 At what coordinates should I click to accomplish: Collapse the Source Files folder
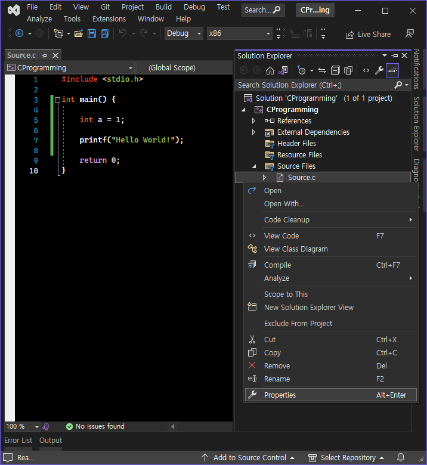(x=254, y=166)
